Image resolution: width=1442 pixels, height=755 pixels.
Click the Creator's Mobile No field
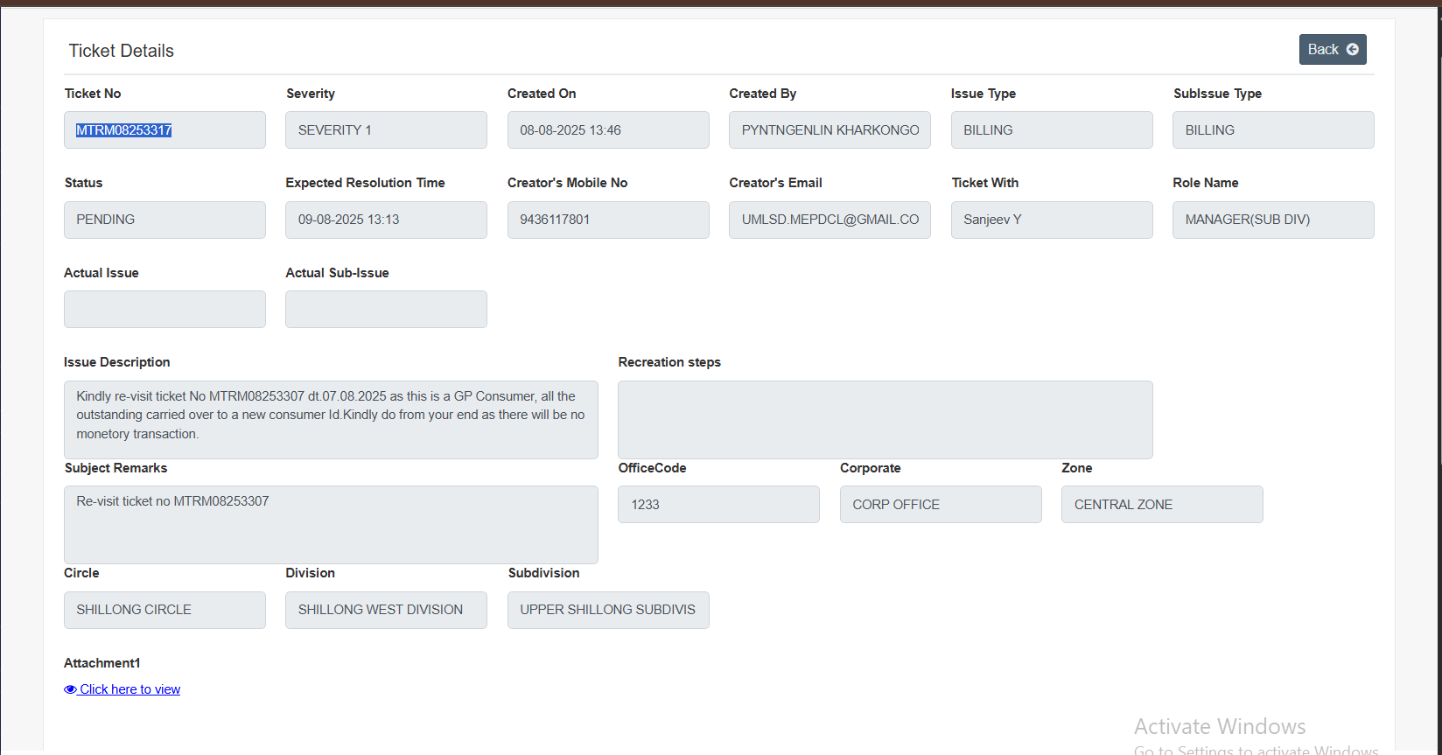608,220
